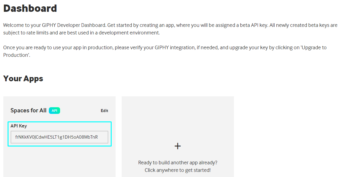Open the Edit option for the app card
Image resolution: width=341 pixels, height=177 pixels.
pyautogui.click(x=104, y=111)
